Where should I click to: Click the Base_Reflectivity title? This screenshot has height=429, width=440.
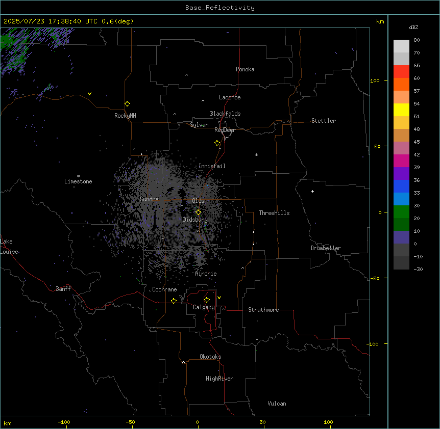point(220,8)
